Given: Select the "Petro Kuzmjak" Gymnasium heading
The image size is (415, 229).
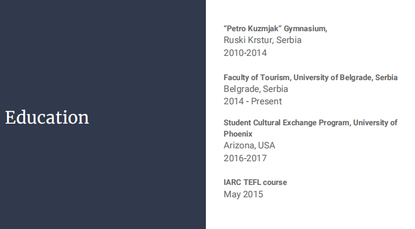Looking at the screenshot, I should coord(275,29).
